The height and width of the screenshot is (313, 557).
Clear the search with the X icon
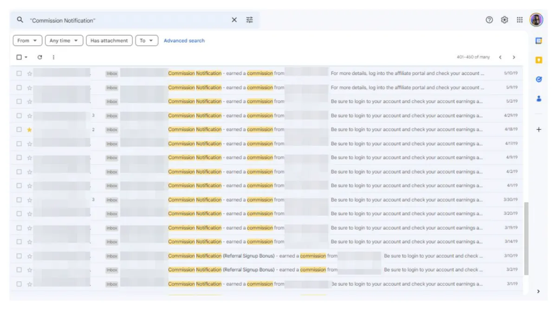(234, 20)
